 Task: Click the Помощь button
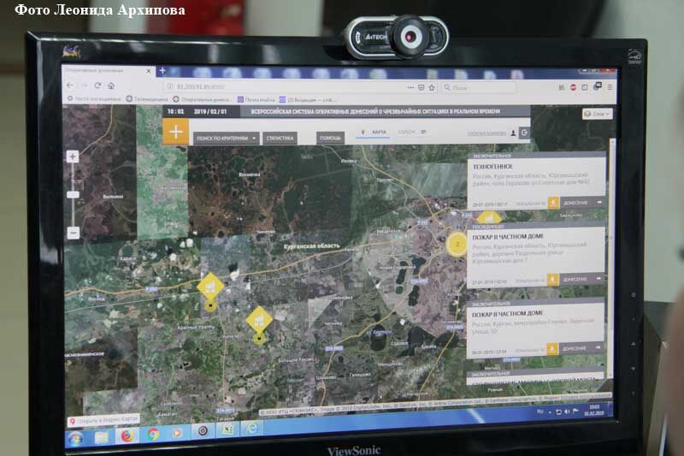coord(330,137)
